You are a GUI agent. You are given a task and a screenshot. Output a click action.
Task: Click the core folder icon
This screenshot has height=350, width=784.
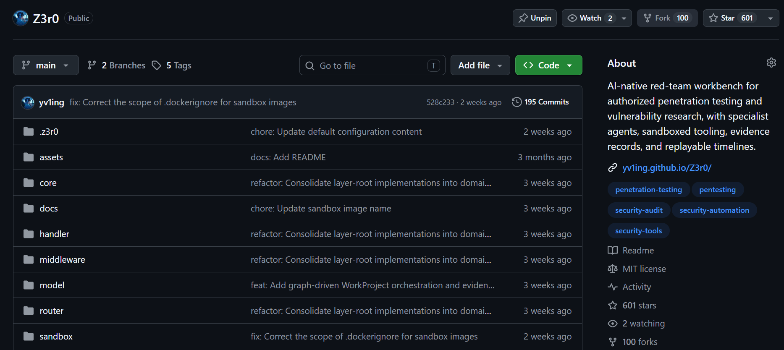pyautogui.click(x=29, y=183)
